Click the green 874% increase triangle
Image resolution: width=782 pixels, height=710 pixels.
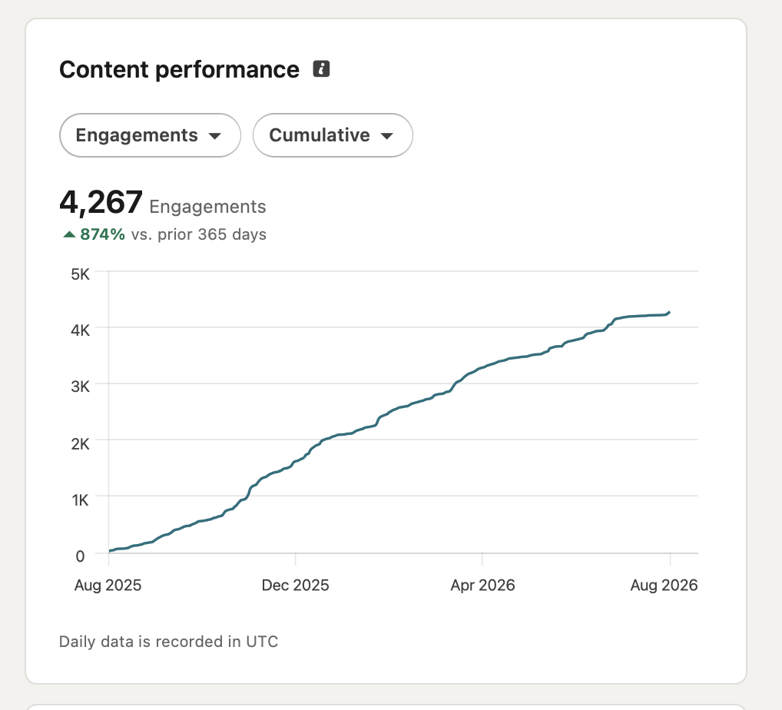click(x=69, y=234)
